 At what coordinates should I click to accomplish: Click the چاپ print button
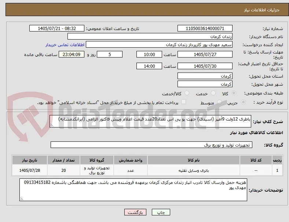pos(161,212)
